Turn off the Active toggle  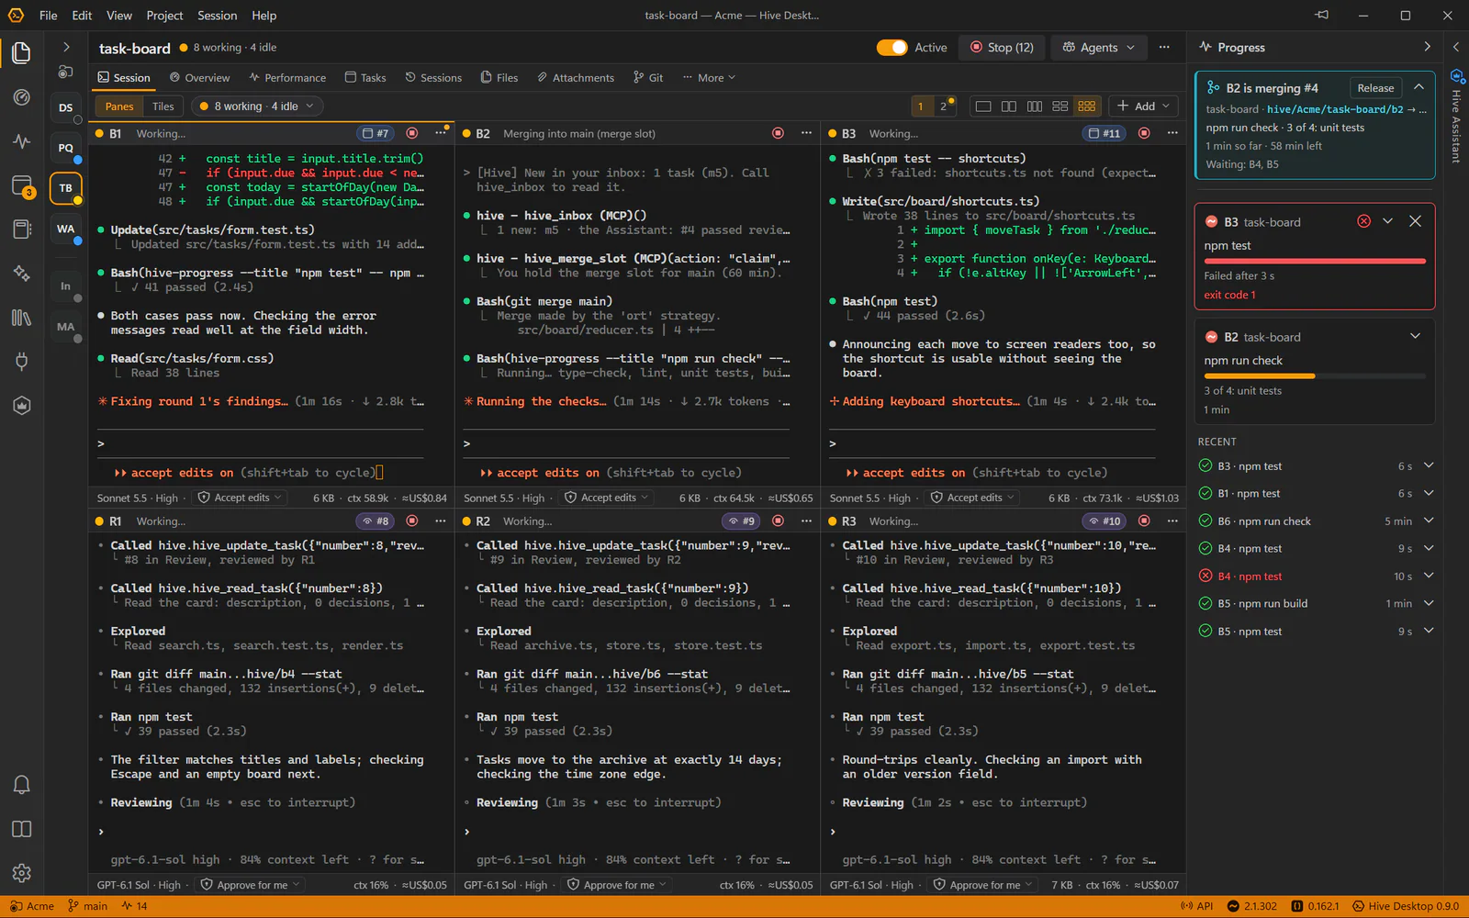(891, 48)
